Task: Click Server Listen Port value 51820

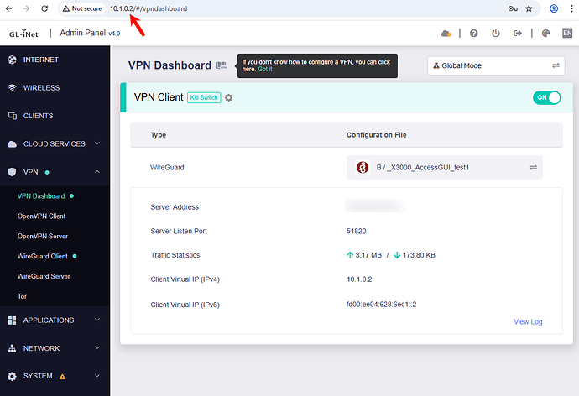Action: [357, 231]
